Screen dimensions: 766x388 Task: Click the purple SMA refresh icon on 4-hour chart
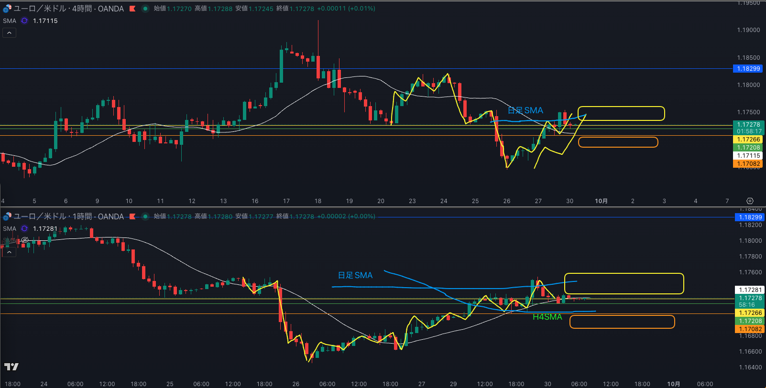(24, 21)
